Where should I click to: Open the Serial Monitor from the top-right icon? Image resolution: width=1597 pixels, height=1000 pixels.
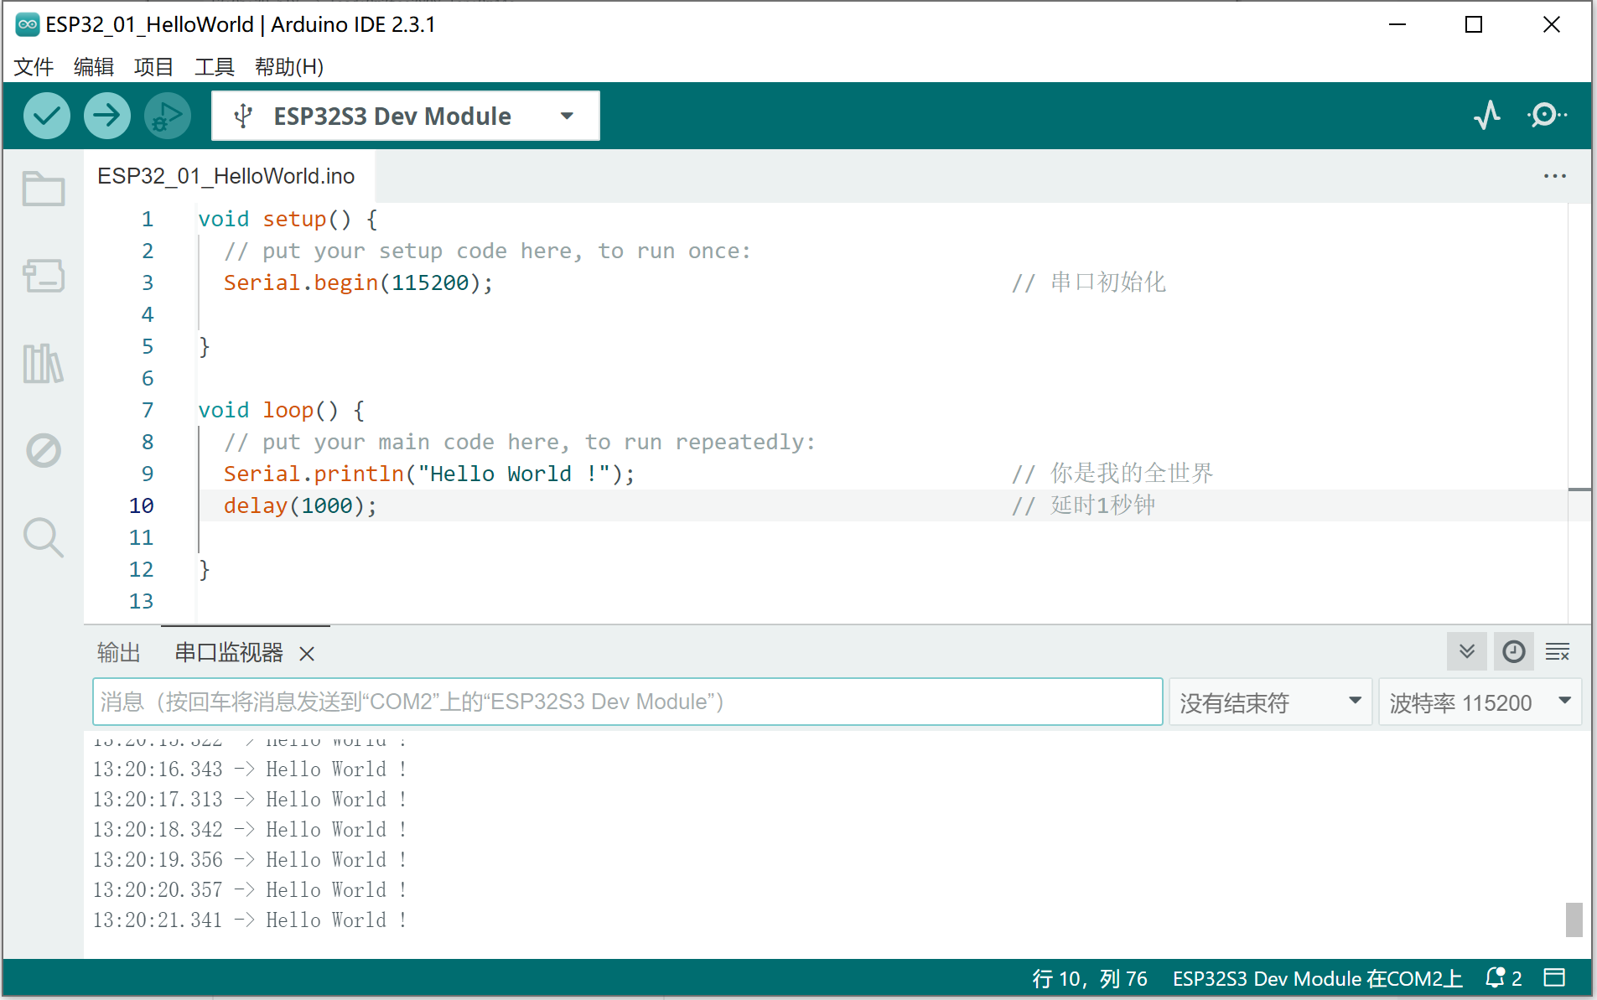[x=1547, y=115]
